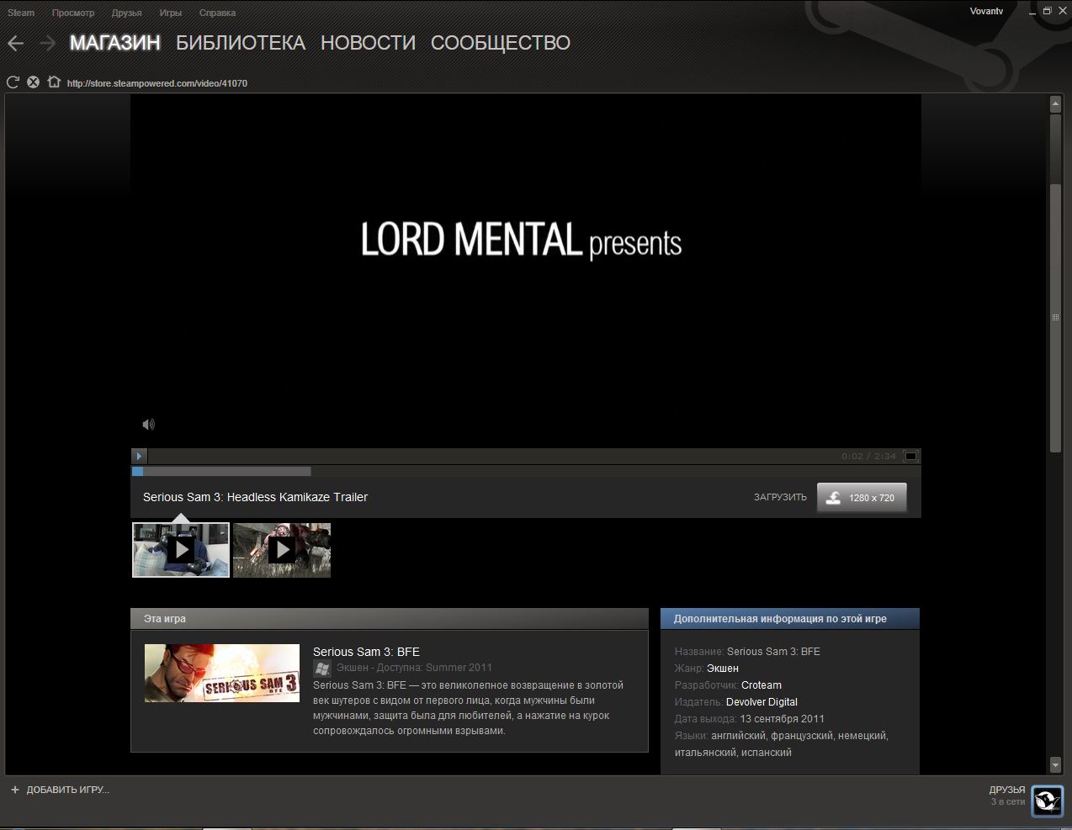This screenshot has height=830, width=1072.
Task: Click the Эта игра section header
Action: tap(390, 619)
